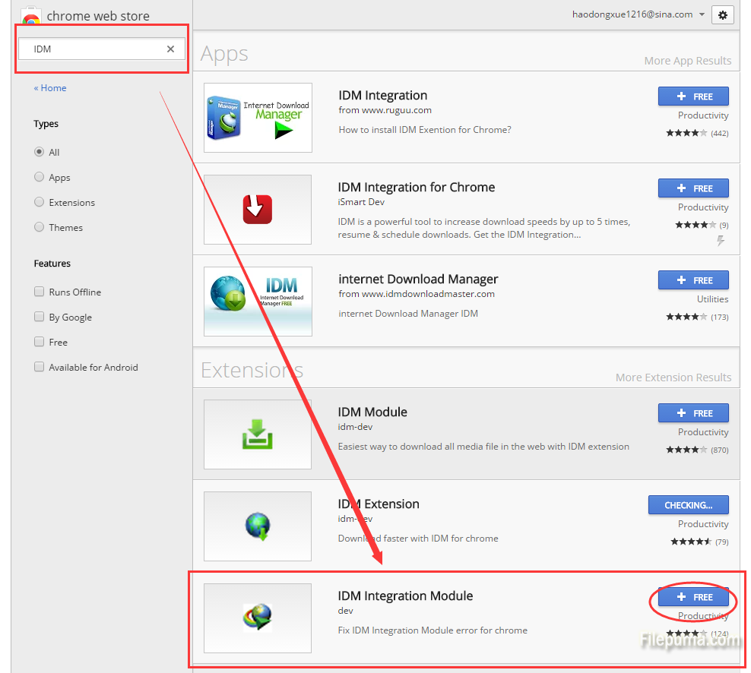The width and height of the screenshot is (751, 673).
Task: Add IDM Integration Module with FREE button
Action: [693, 597]
